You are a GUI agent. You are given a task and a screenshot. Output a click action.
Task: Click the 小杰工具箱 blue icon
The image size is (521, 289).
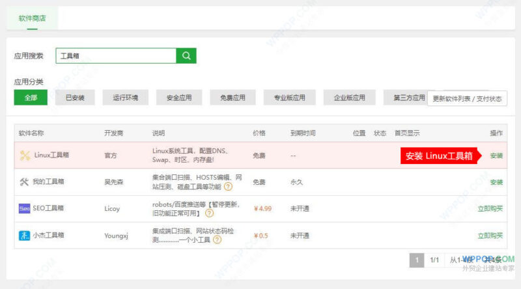pyautogui.click(x=25, y=236)
